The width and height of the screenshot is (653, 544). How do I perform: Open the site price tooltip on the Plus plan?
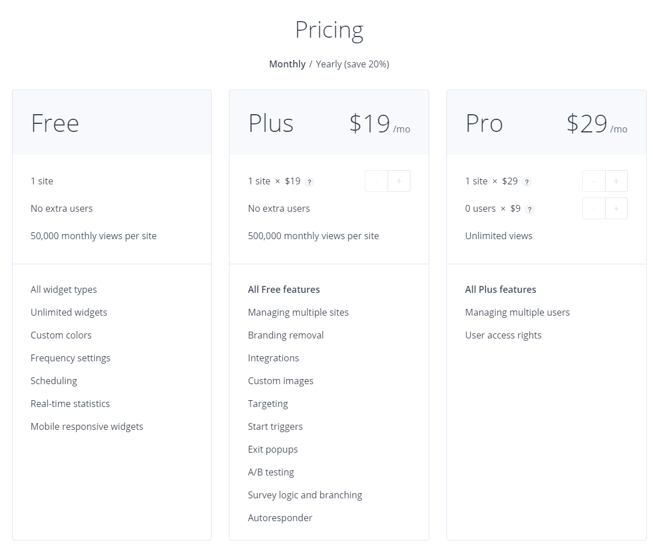(x=309, y=182)
